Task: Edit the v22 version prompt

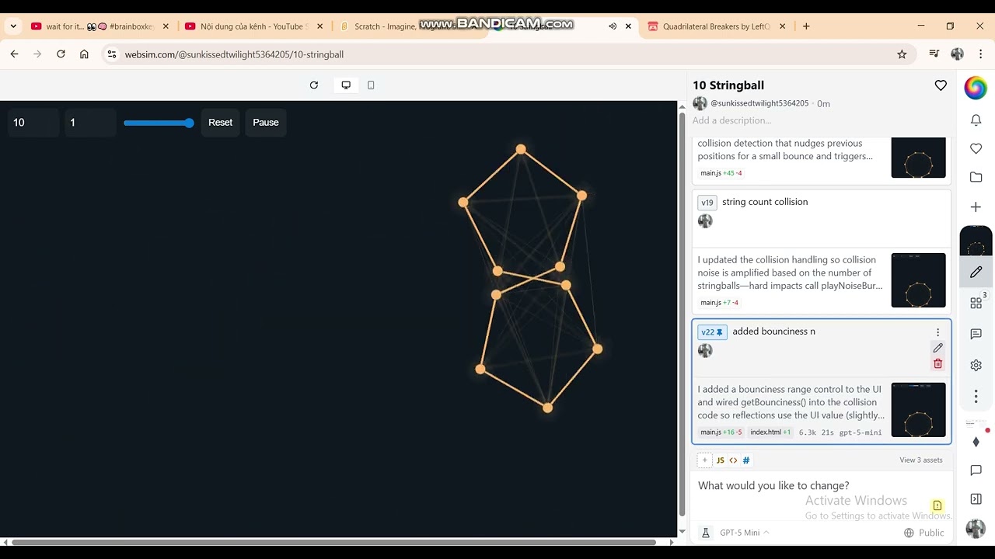Action: pyautogui.click(x=937, y=348)
